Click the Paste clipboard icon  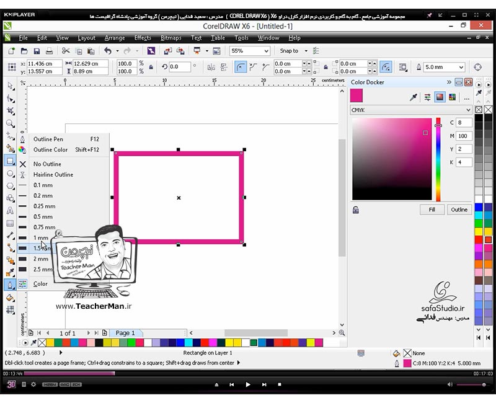click(x=91, y=51)
